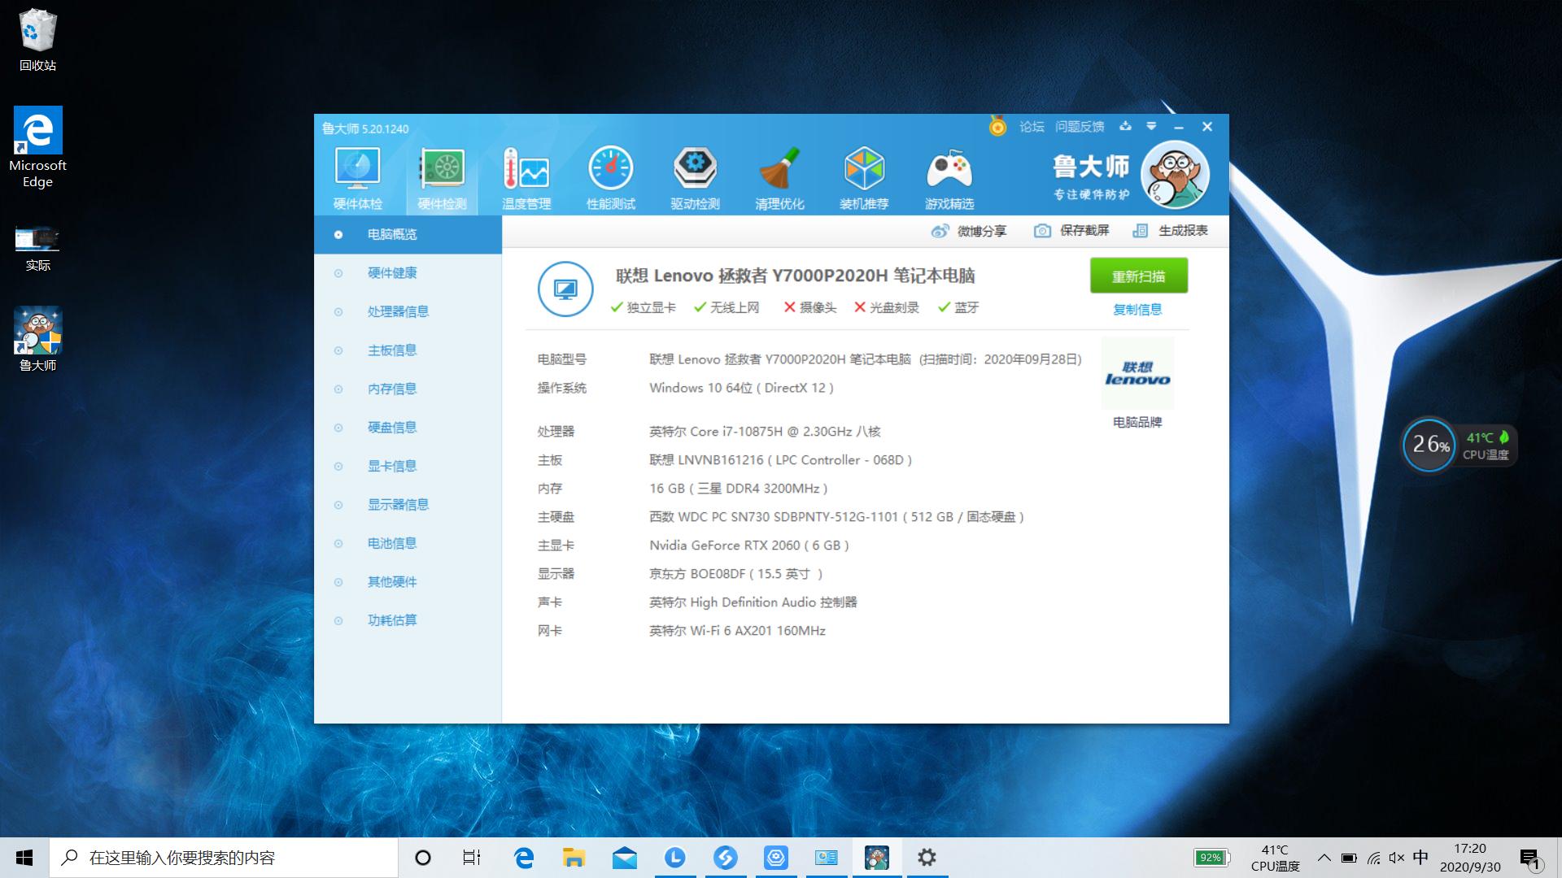This screenshot has height=878, width=1562.
Task: Click the 保存截屏 camera icon
Action: [x=1042, y=231]
